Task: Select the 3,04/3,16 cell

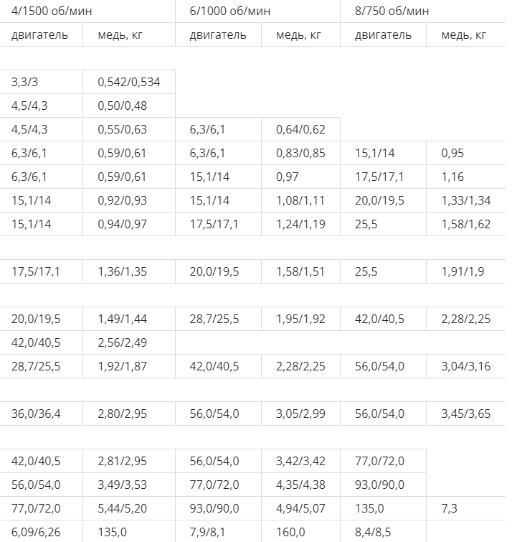Action: 465,366
